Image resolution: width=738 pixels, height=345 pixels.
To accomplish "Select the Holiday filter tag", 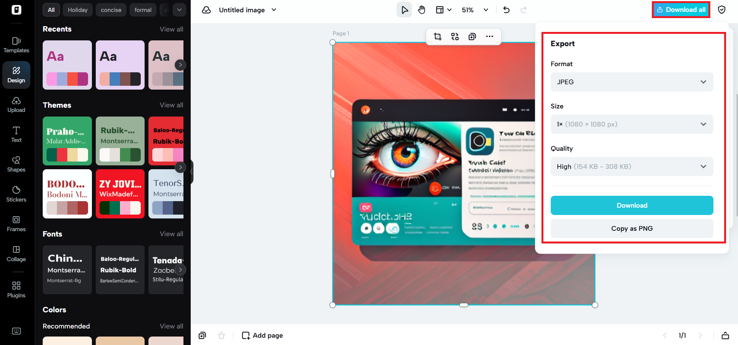I will click(x=78, y=10).
